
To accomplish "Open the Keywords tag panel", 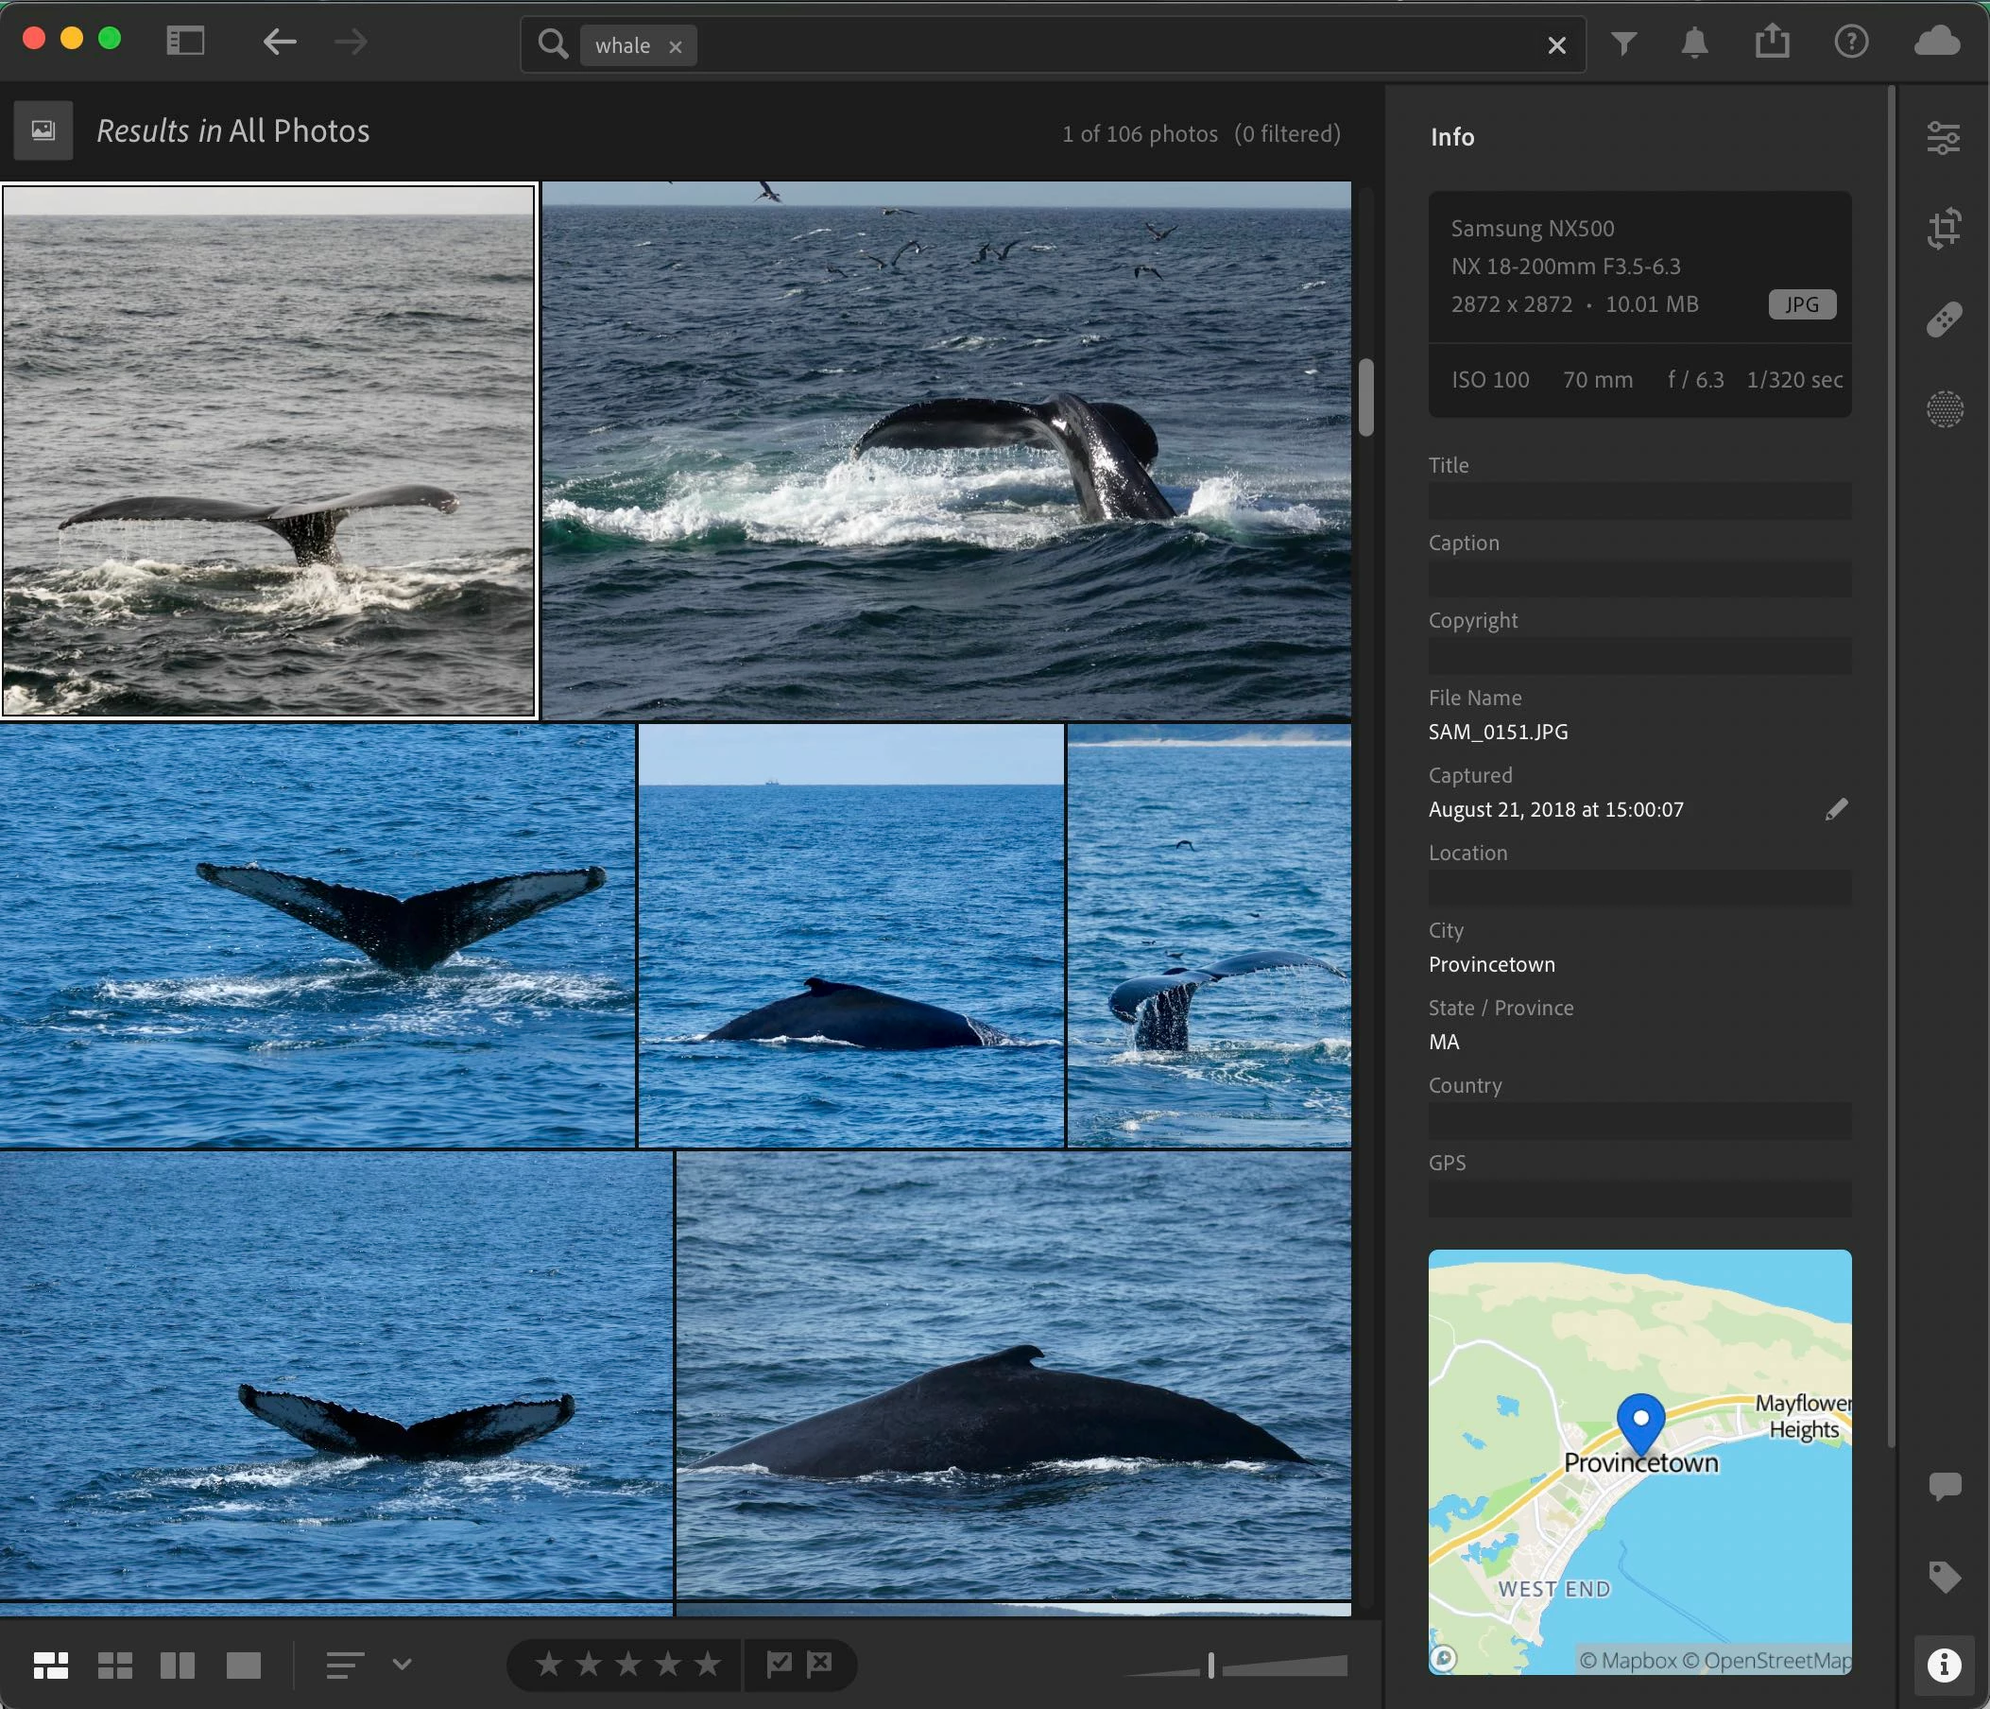I will pyautogui.click(x=1943, y=1577).
